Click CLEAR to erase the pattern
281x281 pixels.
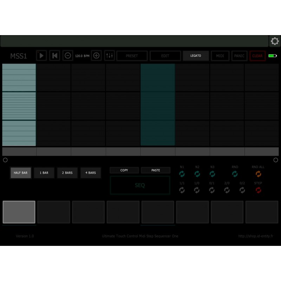tap(257, 55)
